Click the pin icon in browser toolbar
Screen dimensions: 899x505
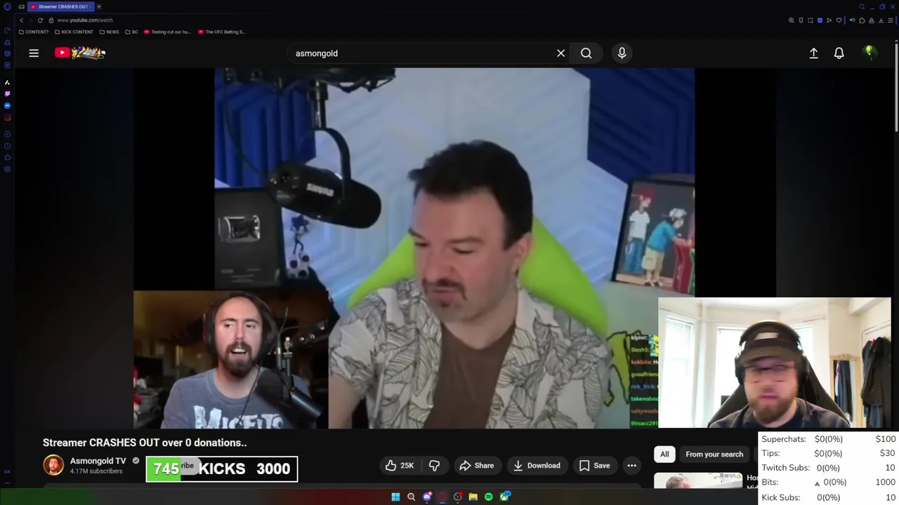point(801,20)
